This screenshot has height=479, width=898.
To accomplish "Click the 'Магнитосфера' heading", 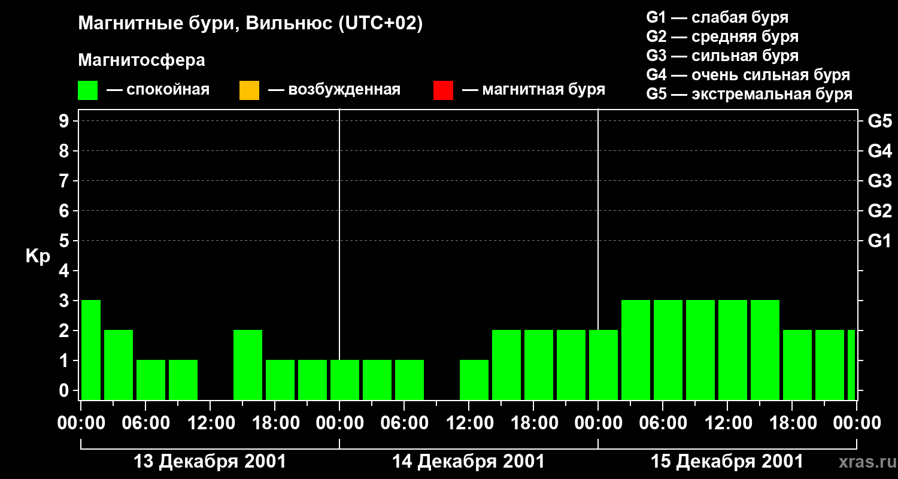I will pyautogui.click(x=142, y=60).
